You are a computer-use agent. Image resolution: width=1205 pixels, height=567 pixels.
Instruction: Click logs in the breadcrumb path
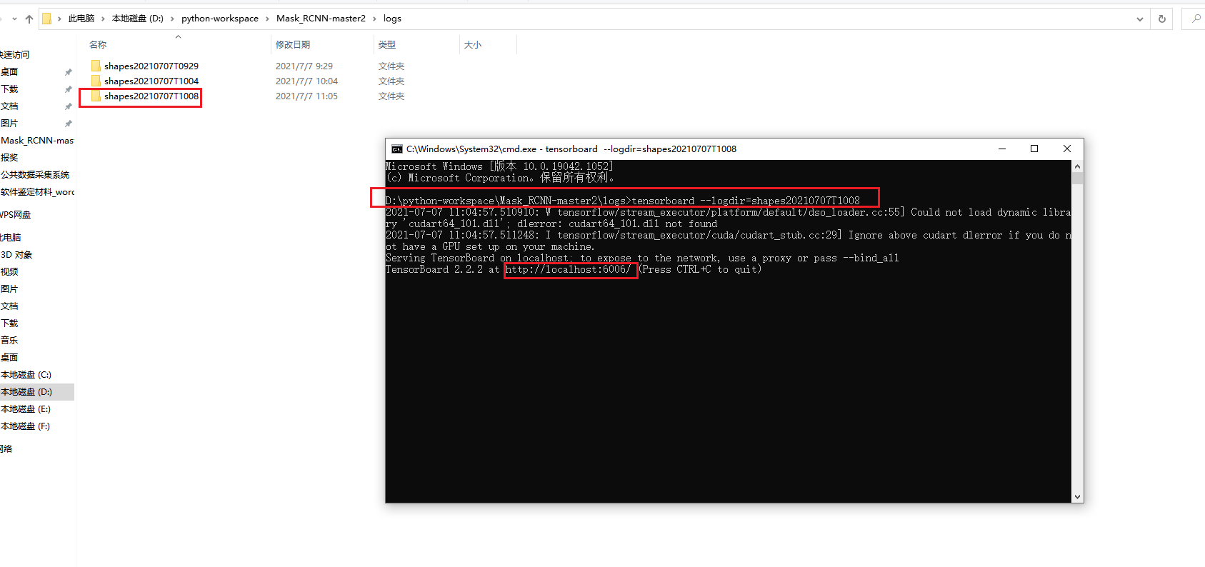(x=392, y=19)
